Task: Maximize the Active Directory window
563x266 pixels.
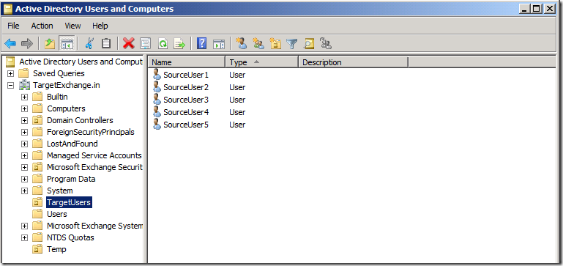Action: (537, 9)
